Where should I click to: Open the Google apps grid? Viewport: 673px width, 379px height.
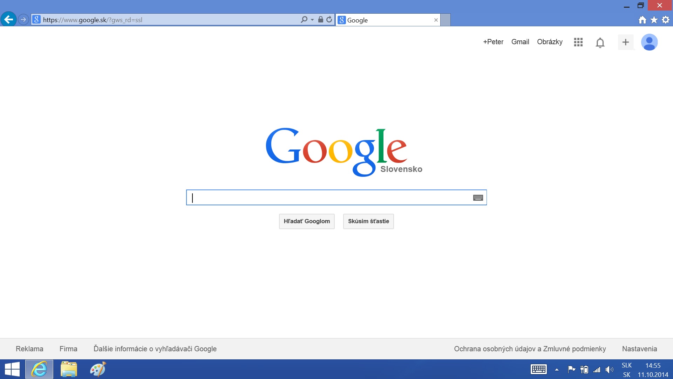coord(578,42)
